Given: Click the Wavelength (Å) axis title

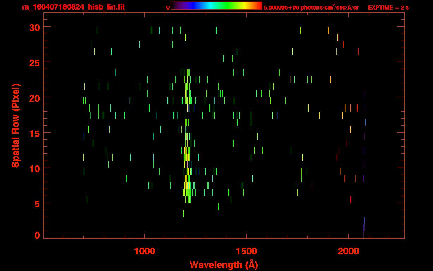Looking at the screenshot, I should 224,265.
